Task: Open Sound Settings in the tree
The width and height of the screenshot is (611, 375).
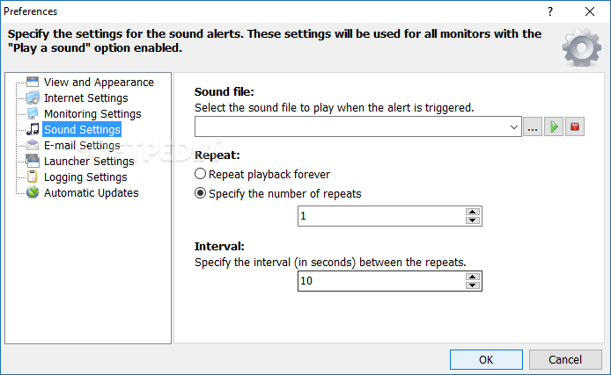Action: click(x=82, y=129)
